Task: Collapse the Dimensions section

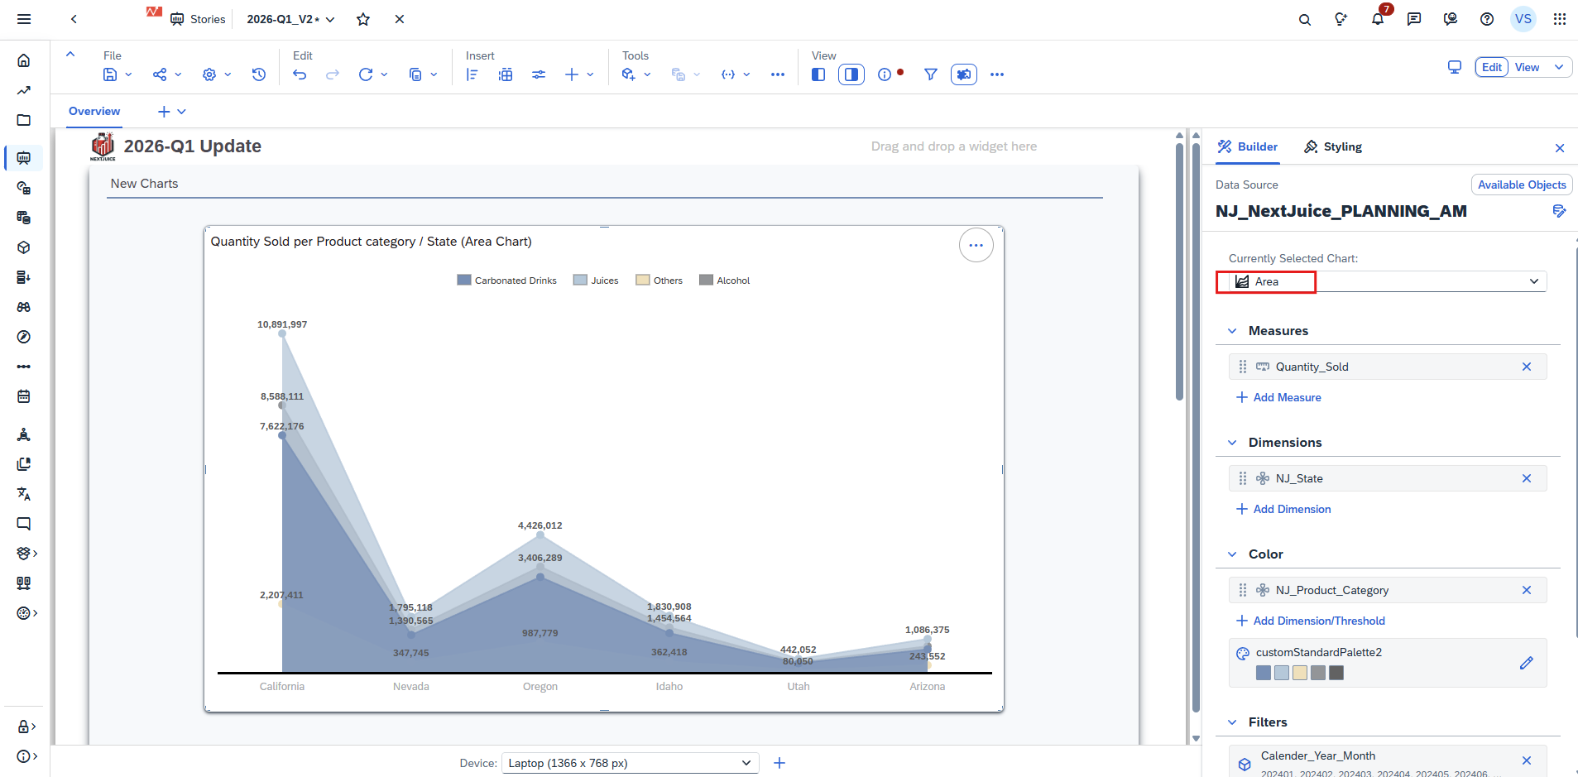Action: (x=1232, y=443)
